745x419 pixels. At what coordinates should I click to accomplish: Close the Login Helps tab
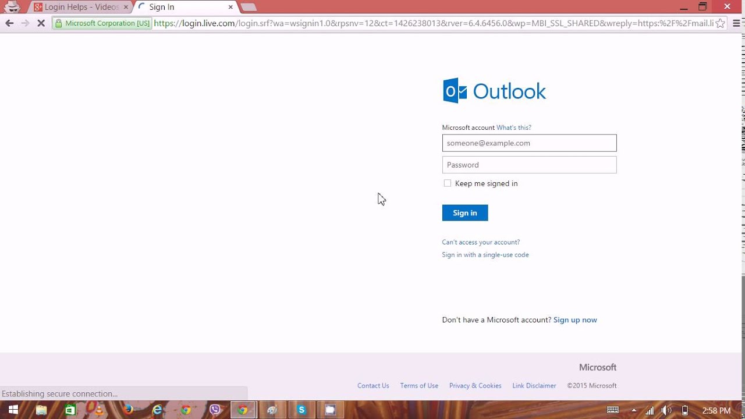click(x=126, y=7)
